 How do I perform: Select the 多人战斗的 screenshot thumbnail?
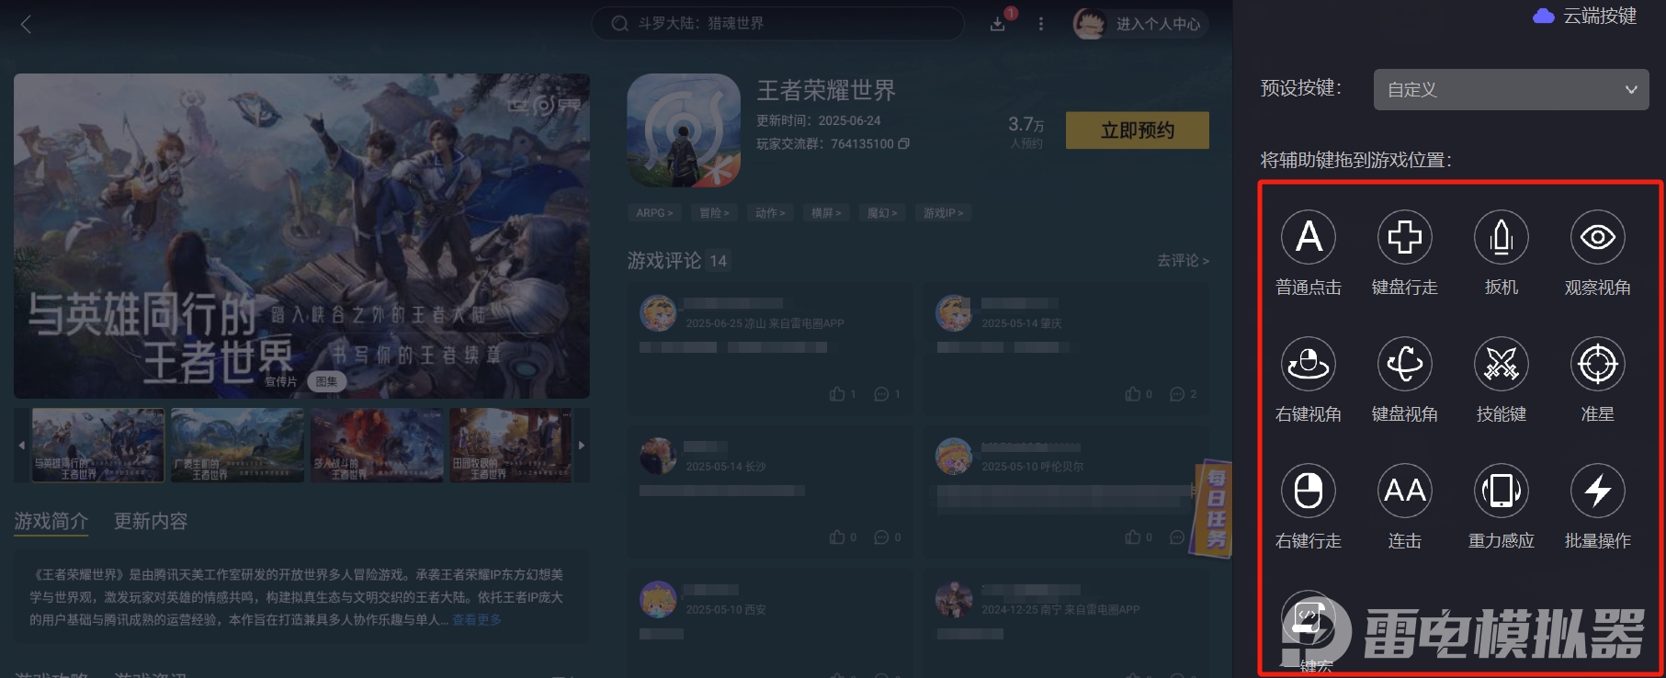tap(377, 446)
